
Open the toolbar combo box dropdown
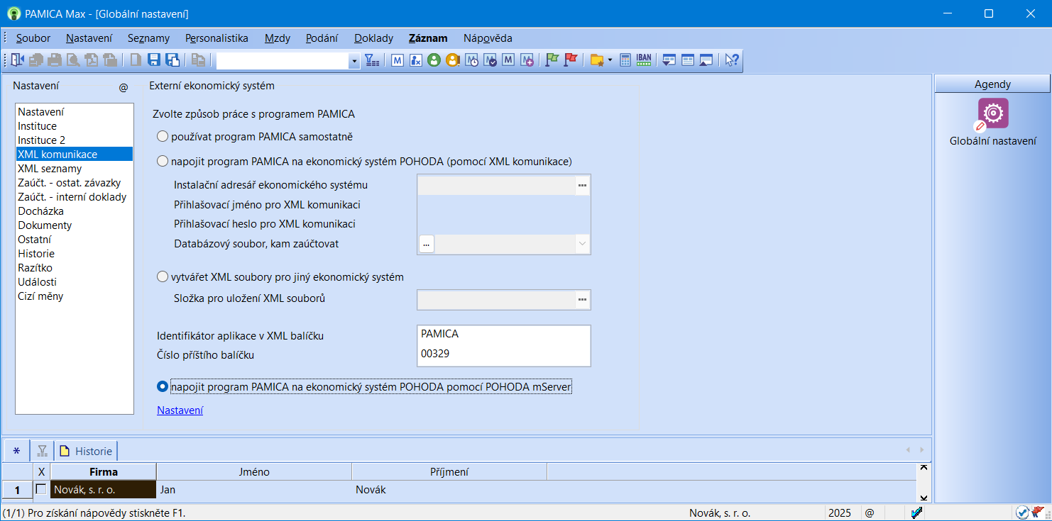pos(354,61)
